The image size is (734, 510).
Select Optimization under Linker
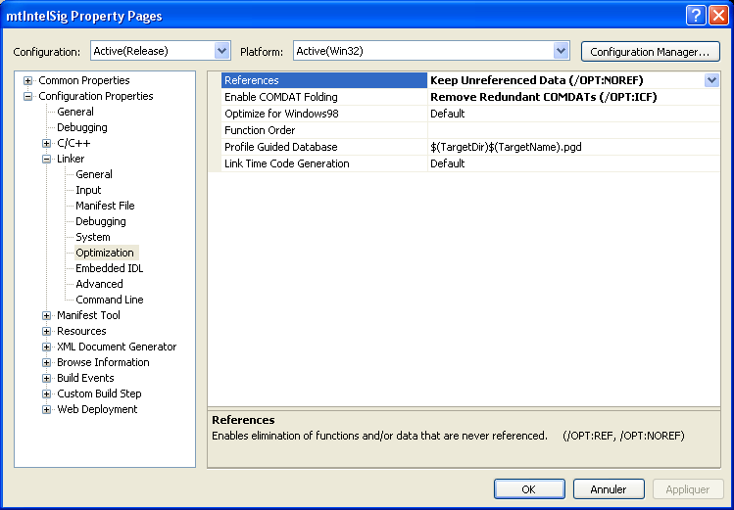pyautogui.click(x=105, y=253)
